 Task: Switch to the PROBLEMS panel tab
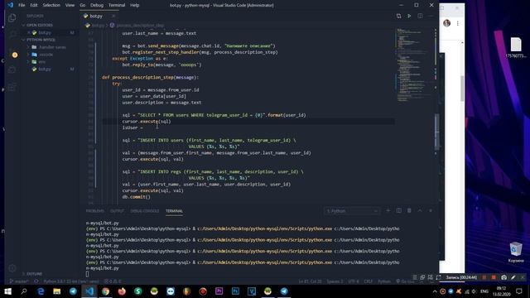(95, 211)
